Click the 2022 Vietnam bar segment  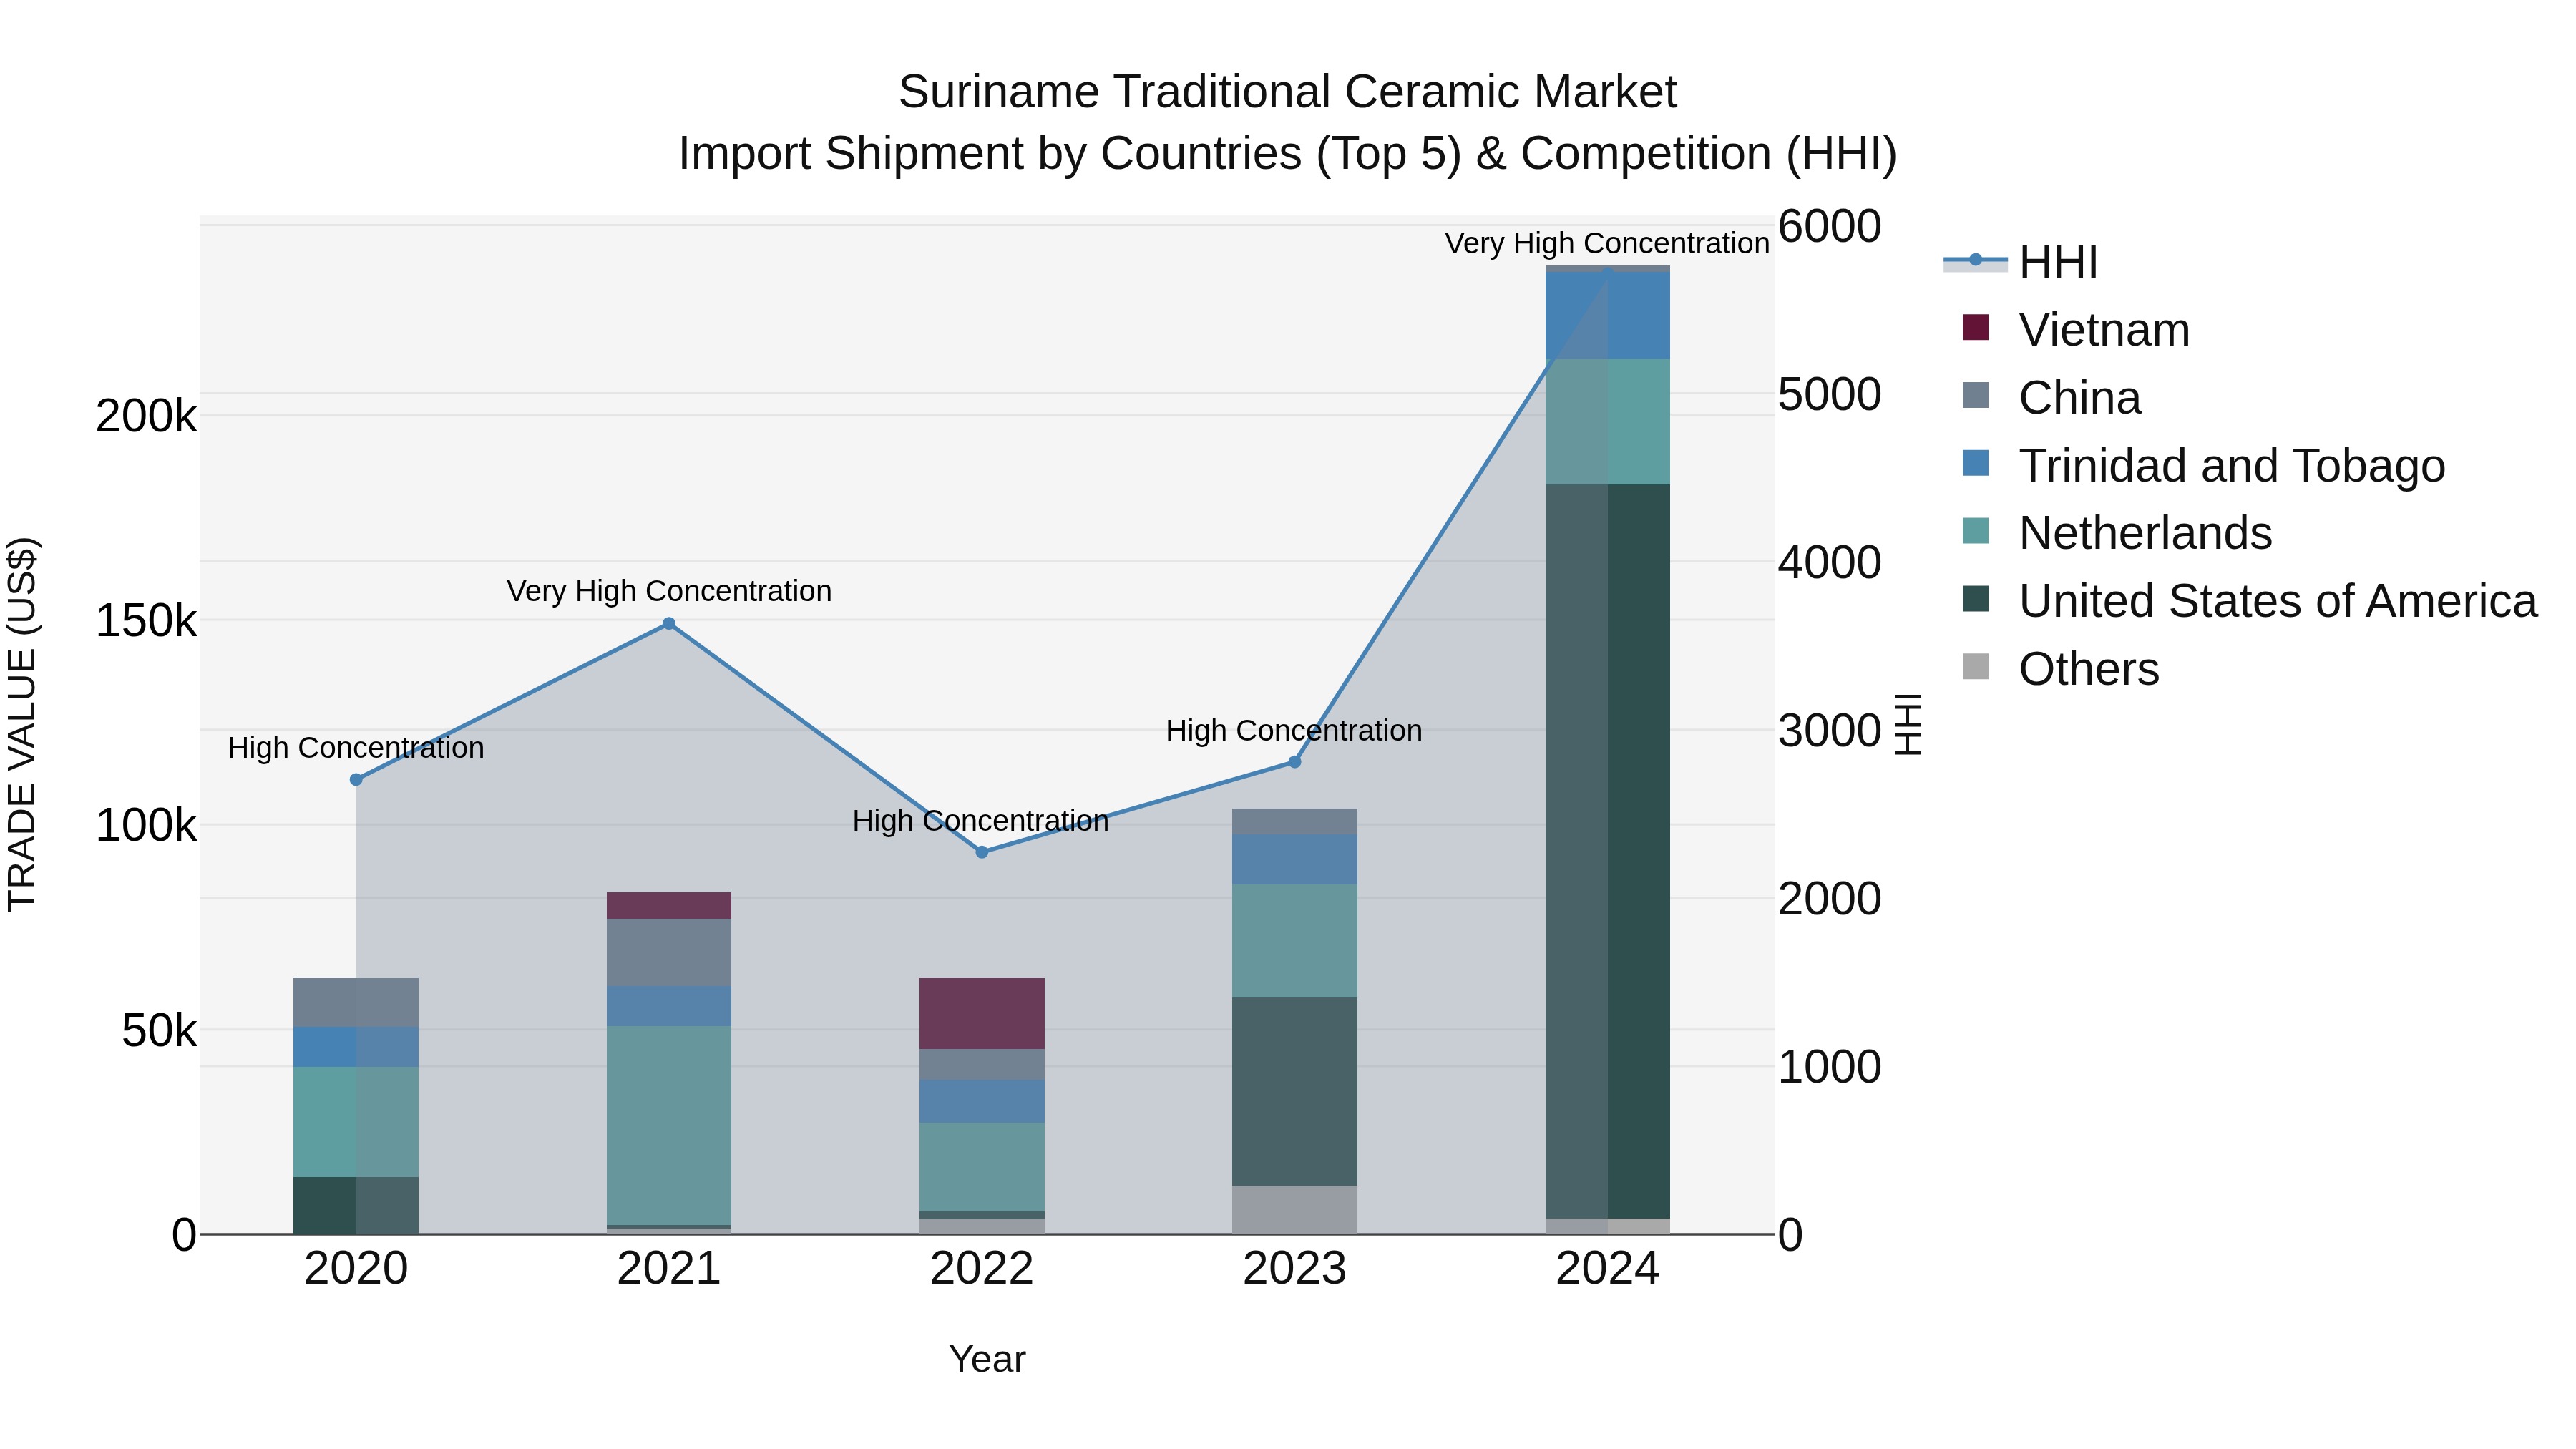click(x=982, y=1014)
